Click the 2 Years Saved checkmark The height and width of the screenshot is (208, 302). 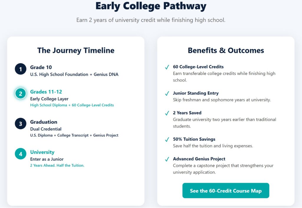[167, 113]
